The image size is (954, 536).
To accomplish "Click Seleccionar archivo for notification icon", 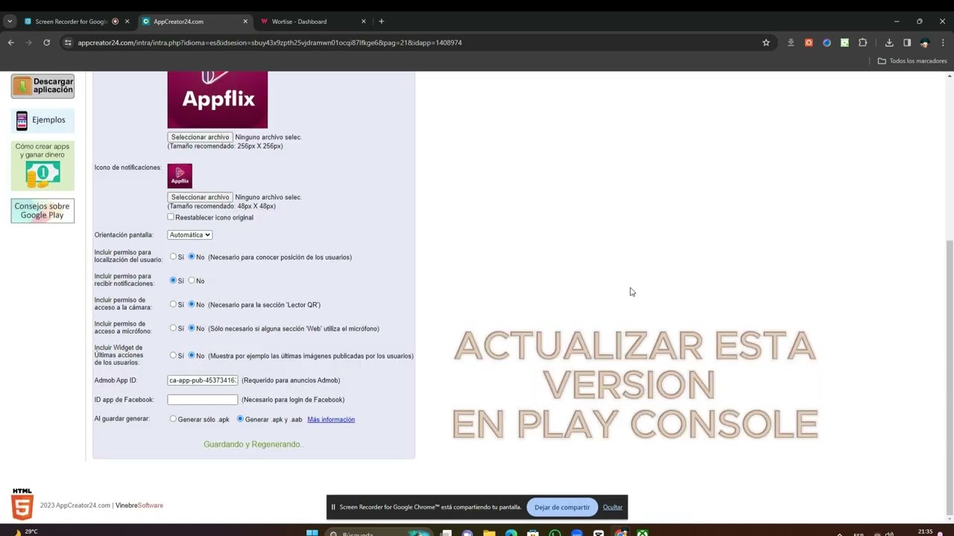I will [x=200, y=197].
